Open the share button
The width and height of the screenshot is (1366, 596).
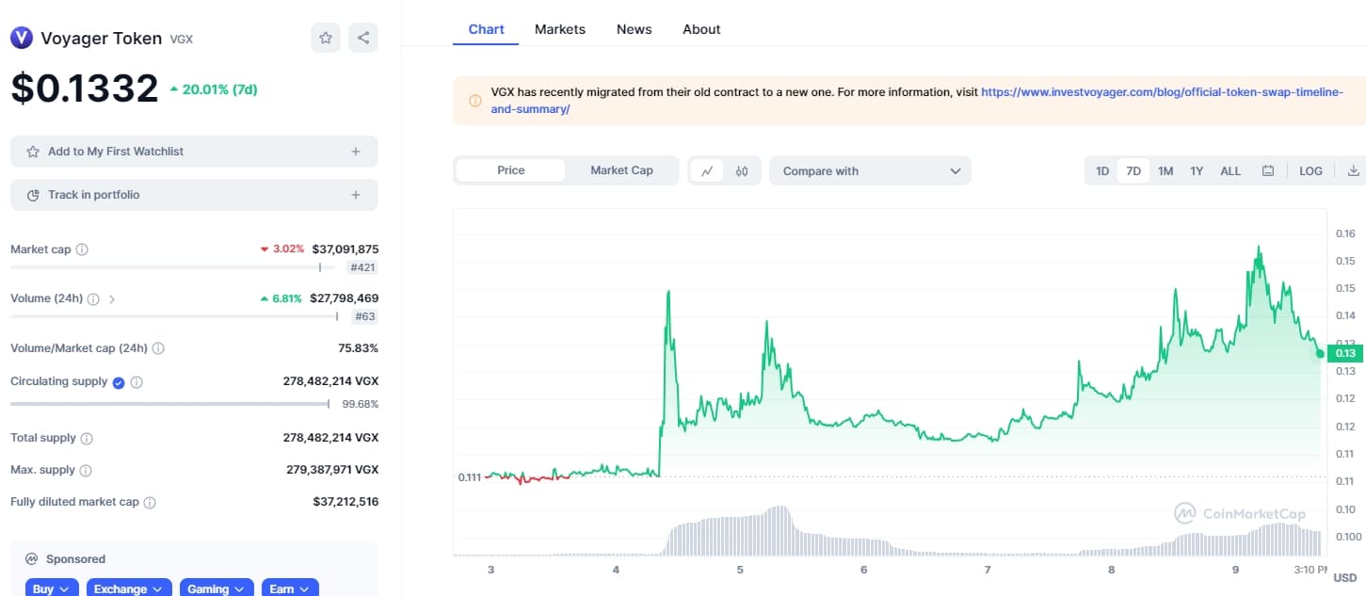pos(363,38)
